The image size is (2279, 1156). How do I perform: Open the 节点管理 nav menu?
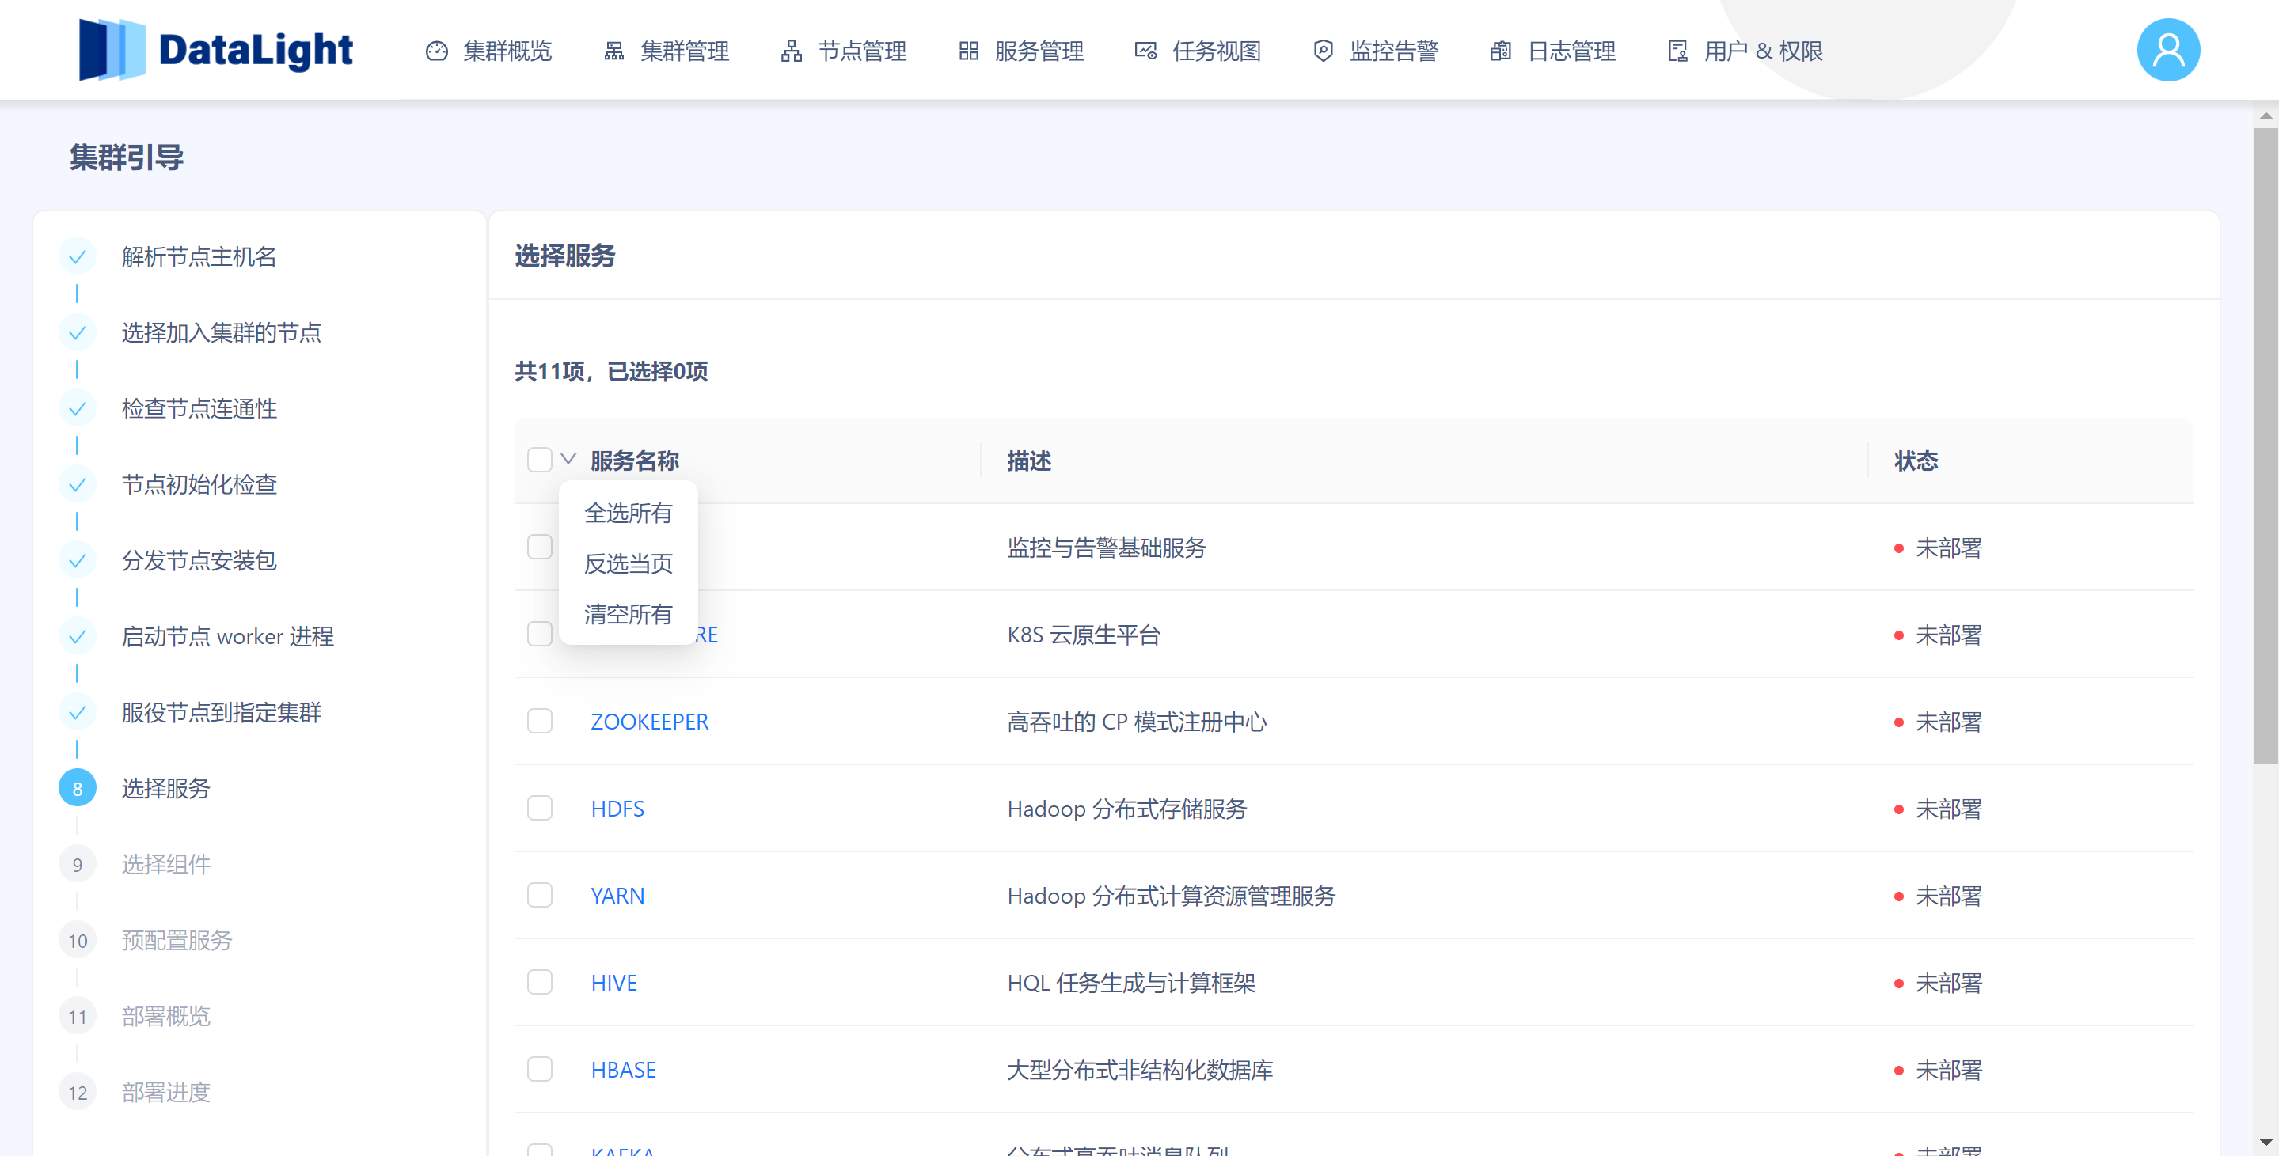click(843, 51)
